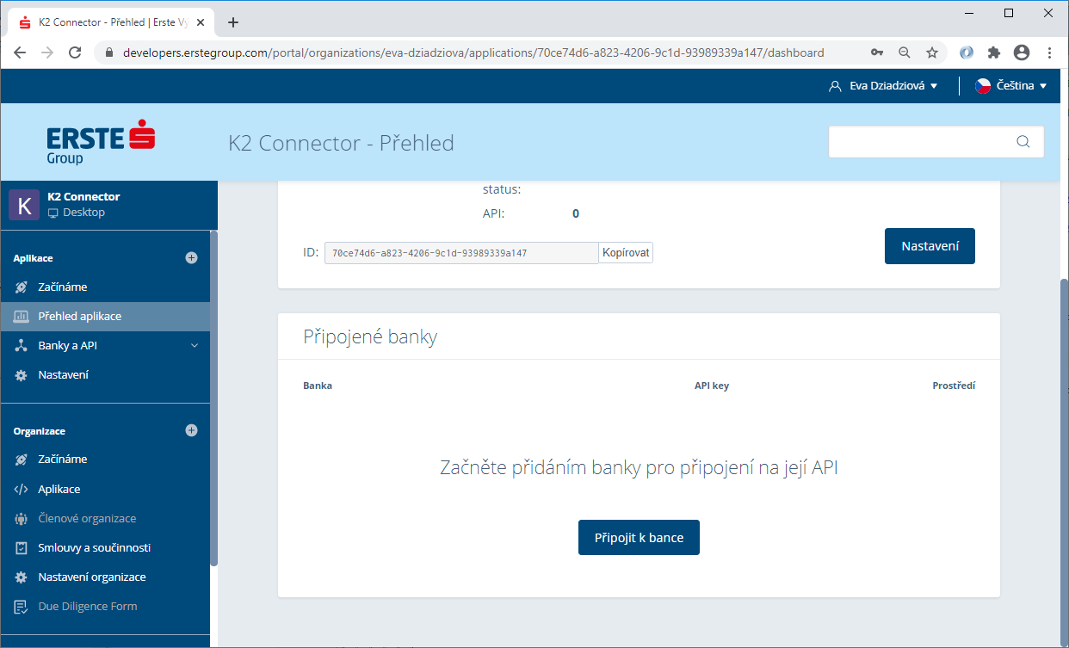Open Eva Dziadziová user dropdown
Screen dimensions: 1069x648
(882, 86)
